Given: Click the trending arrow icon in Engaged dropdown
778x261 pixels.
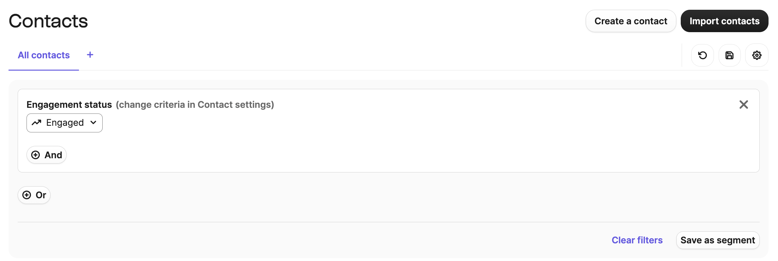Looking at the screenshot, I should [37, 123].
